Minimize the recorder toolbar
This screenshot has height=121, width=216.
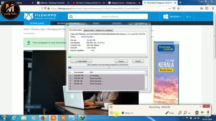tap(200, 107)
